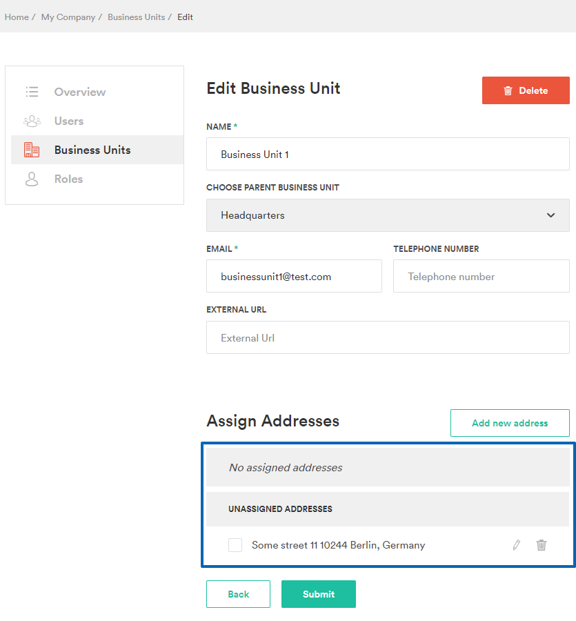Check the Some street 11 address checkbox
This screenshot has width=576, height=621.
(x=235, y=545)
